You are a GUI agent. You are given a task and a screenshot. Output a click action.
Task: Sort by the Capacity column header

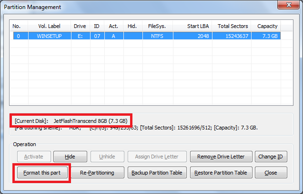pyautogui.click(x=267, y=26)
